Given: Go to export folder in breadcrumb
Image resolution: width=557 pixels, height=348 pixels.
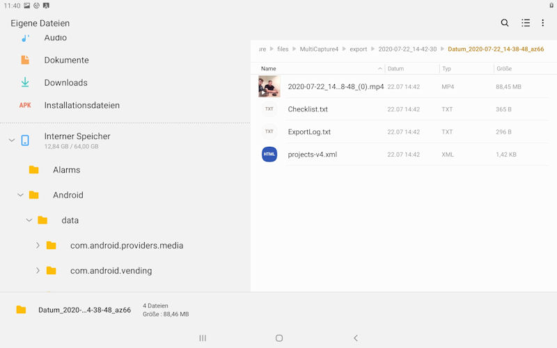Looking at the screenshot, I should tap(358, 49).
